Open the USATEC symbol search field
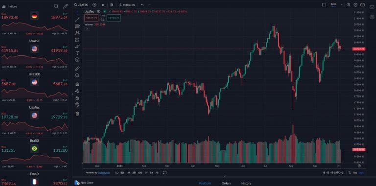376x186 pixels. (x=81, y=5)
